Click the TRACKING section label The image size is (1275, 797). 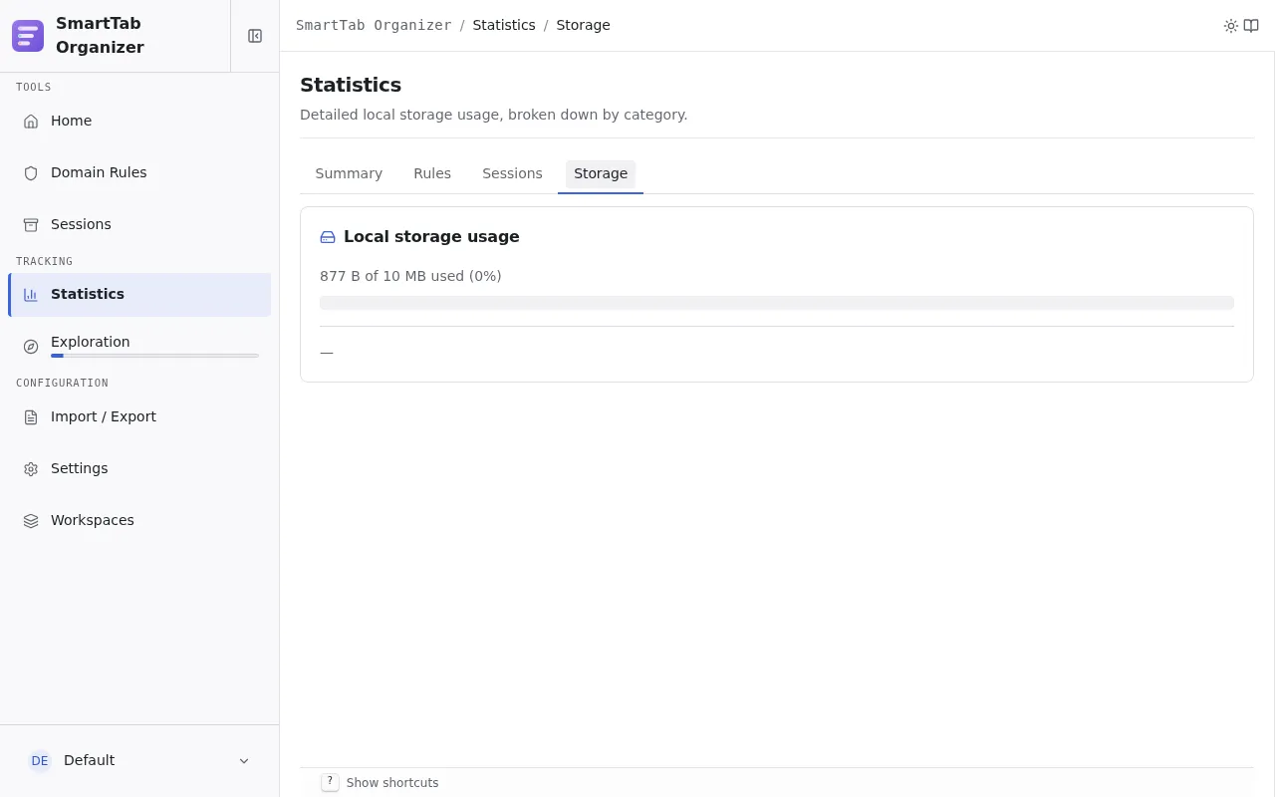44,262
